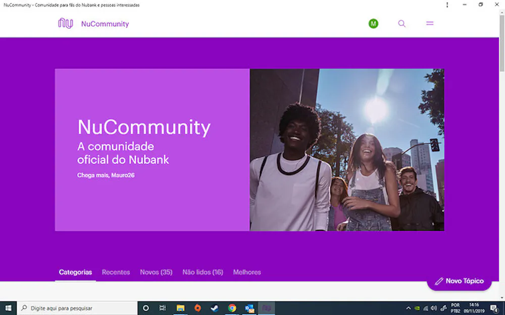Click the Nubank logo icon in header
505x315 pixels.
coord(65,24)
